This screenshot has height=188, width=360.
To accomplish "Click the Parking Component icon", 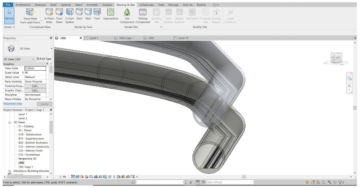I will point(143,13).
